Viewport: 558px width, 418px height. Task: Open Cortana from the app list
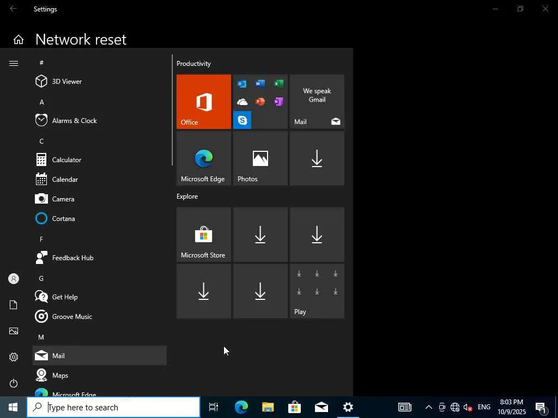pyautogui.click(x=100, y=218)
